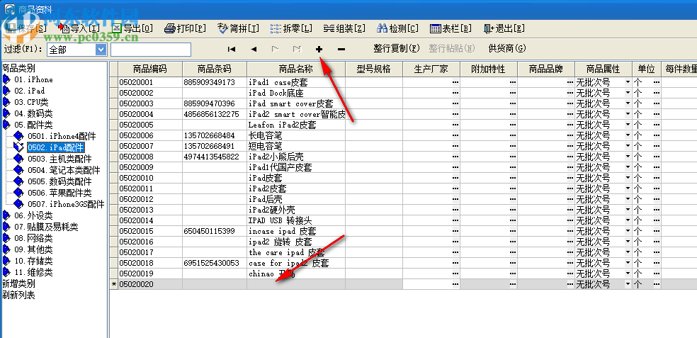Select product code cell 05020012
This screenshot has height=338, width=697.
click(150, 199)
